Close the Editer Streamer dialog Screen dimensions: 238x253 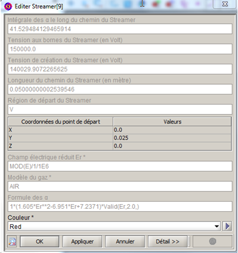pos(225,4)
